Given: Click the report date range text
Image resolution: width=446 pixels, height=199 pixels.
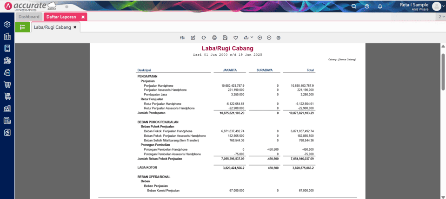Looking at the screenshot, I should (x=227, y=55).
